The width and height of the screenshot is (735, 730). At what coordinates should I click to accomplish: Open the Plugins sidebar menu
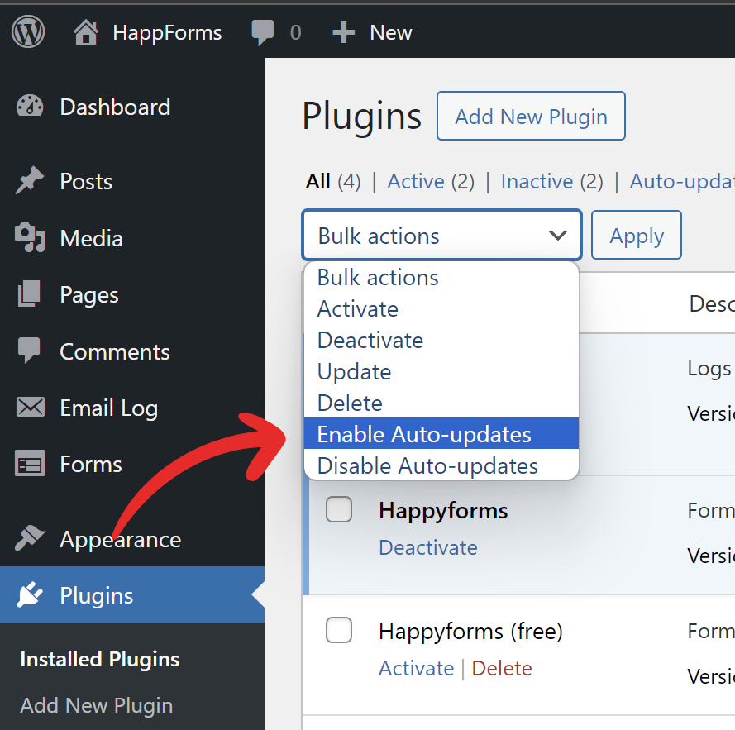pyautogui.click(x=132, y=595)
